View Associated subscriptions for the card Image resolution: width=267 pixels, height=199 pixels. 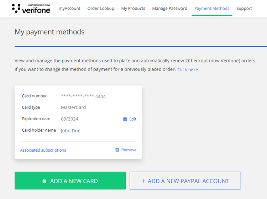(x=43, y=150)
